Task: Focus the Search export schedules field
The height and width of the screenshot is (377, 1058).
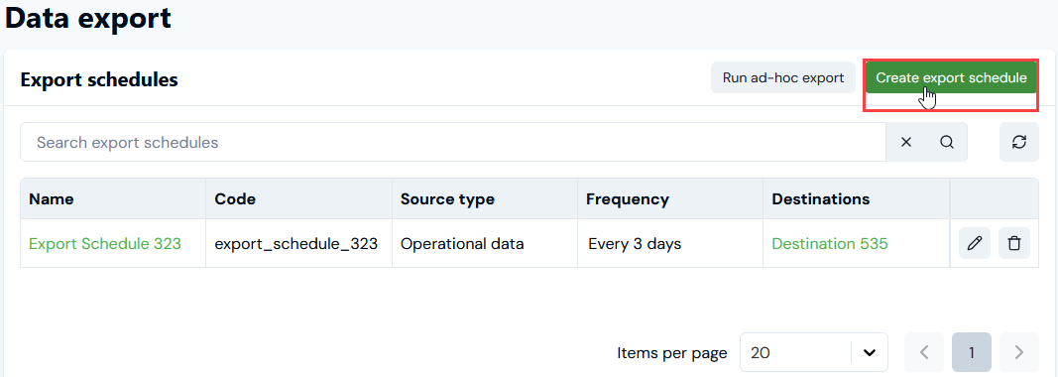Action: pyautogui.click(x=453, y=142)
